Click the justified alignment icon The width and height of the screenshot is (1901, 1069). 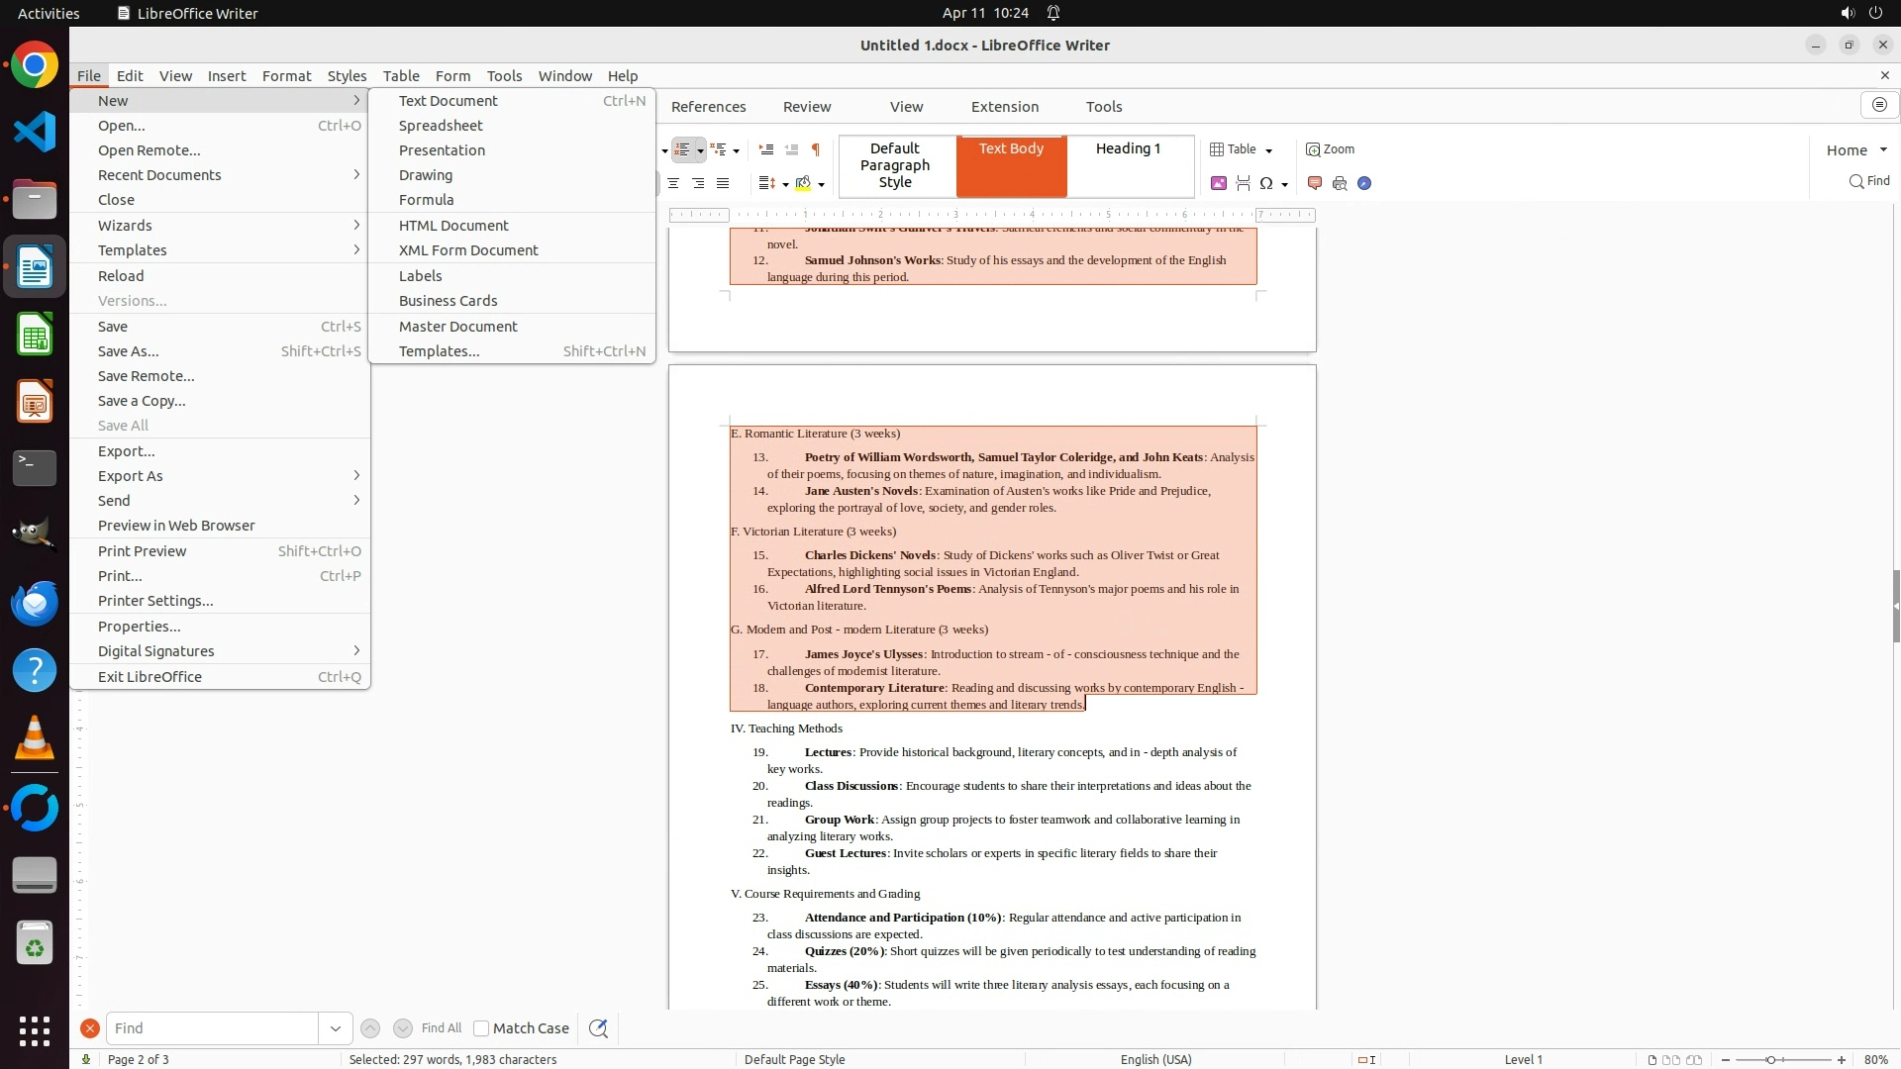(723, 183)
